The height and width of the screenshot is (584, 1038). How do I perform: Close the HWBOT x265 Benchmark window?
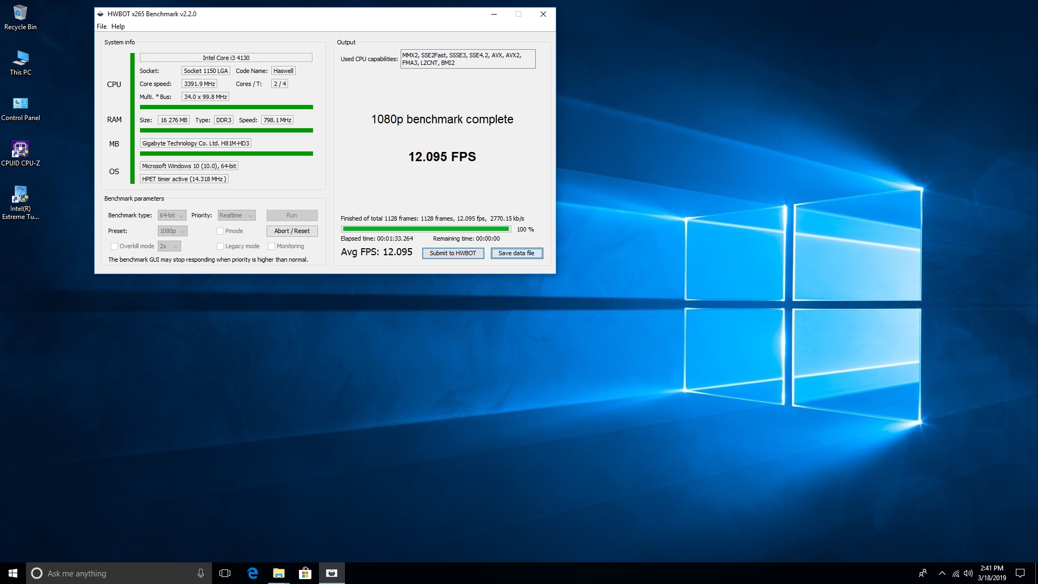(x=543, y=14)
